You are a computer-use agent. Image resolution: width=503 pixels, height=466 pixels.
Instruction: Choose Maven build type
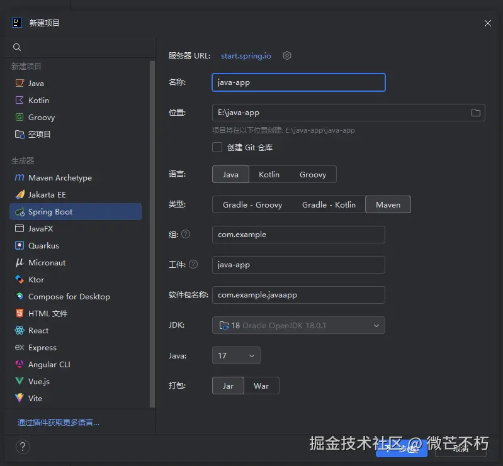tap(388, 205)
